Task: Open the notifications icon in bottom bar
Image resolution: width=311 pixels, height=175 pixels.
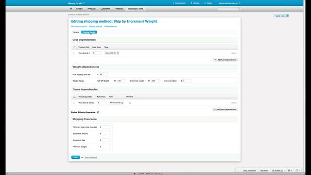Action: [x=290, y=170]
